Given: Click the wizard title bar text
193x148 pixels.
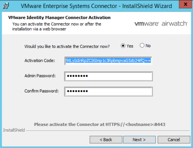Looking at the screenshot, I should click(x=96, y=6).
